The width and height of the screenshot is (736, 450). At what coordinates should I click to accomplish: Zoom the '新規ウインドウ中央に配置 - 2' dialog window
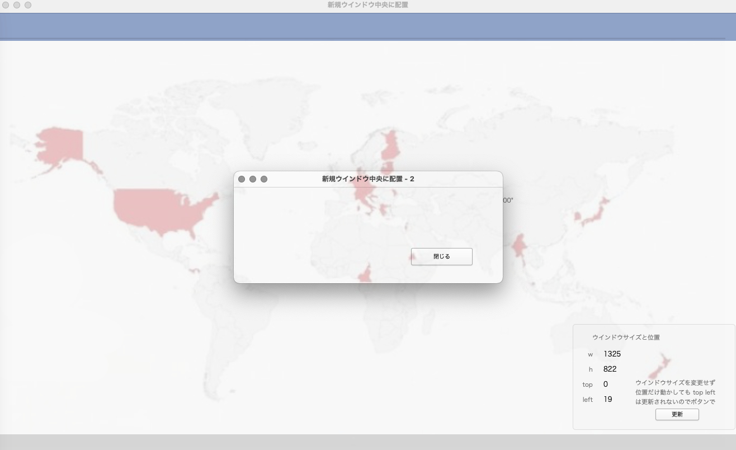(x=264, y=179)
